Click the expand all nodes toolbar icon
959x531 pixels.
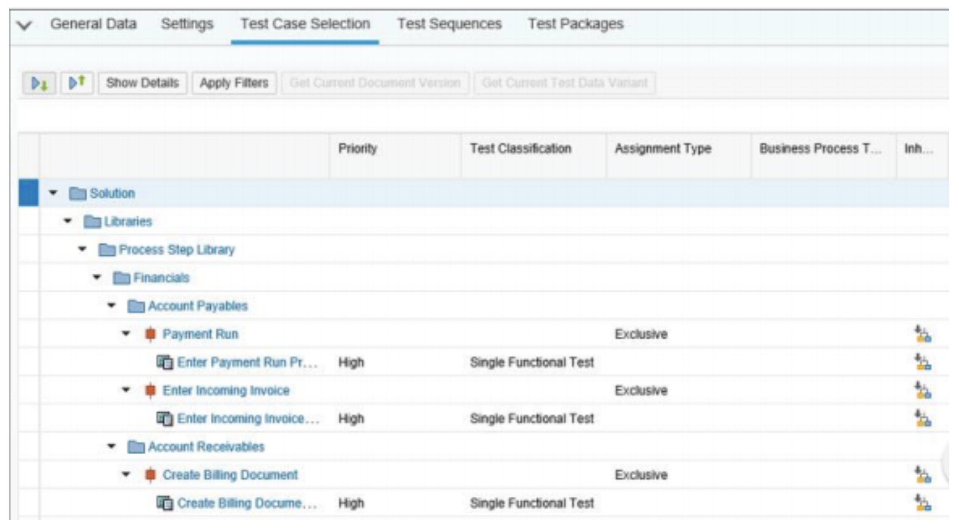(x=39, y=83)
